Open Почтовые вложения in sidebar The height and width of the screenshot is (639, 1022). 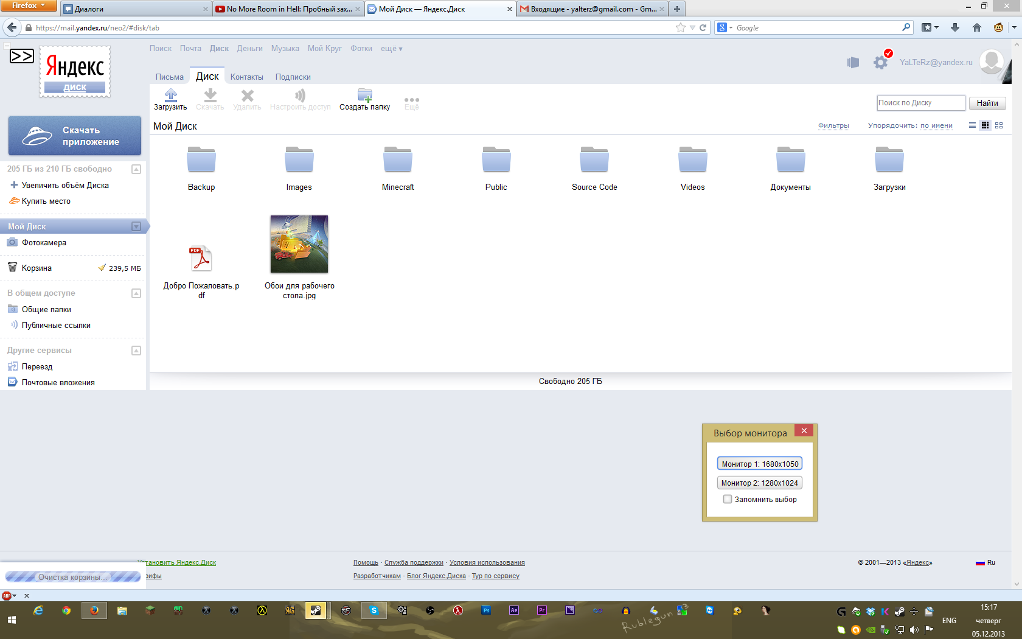tap(58, 382)
